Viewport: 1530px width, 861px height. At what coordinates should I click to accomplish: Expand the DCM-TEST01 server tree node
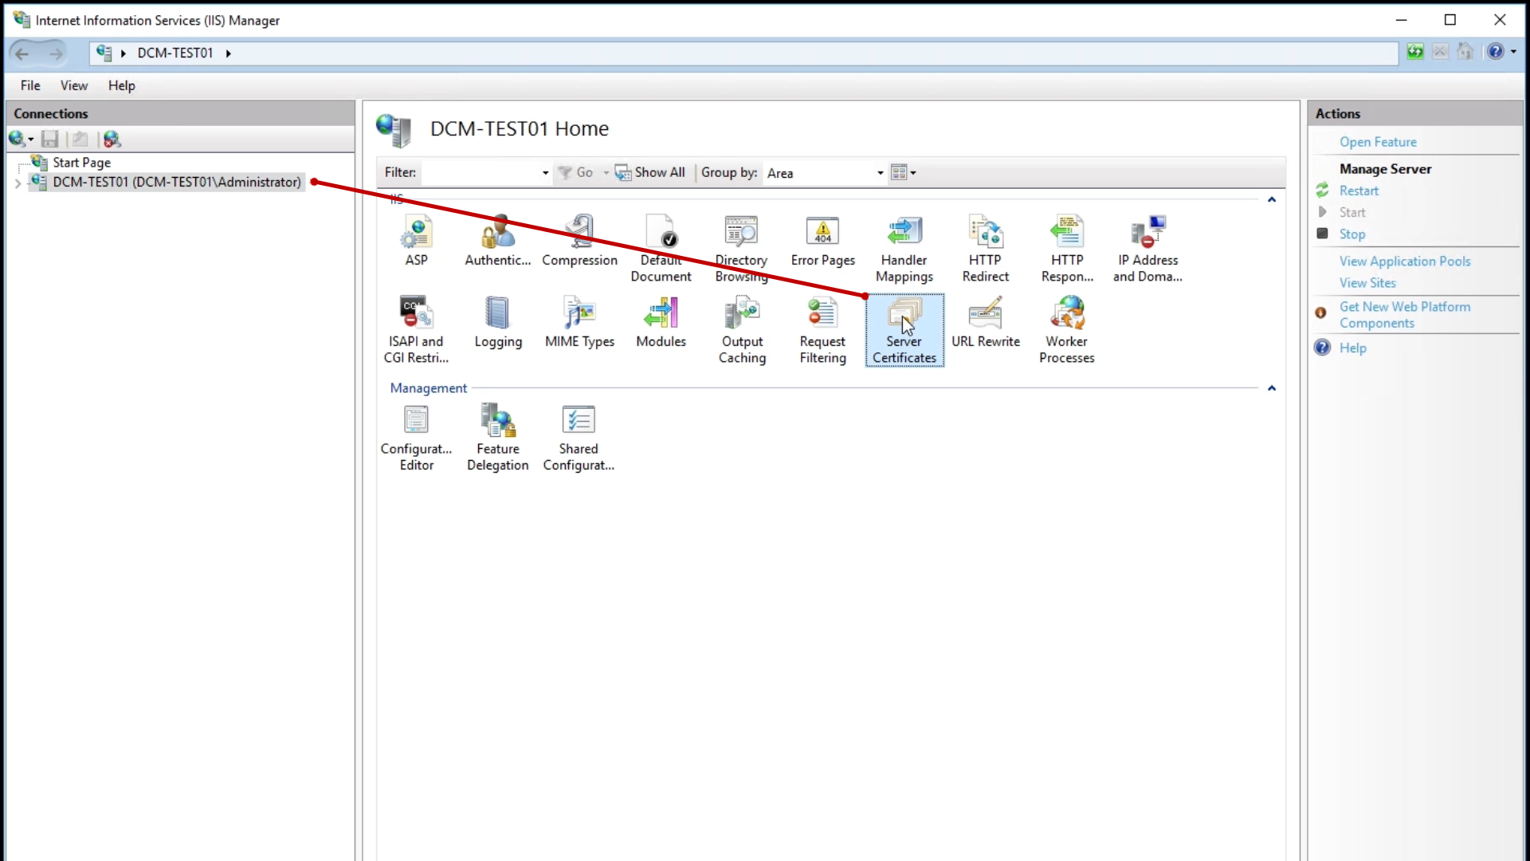point(18,183)
